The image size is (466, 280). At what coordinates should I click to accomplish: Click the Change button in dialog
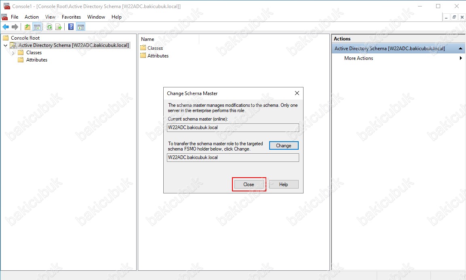point(284,146)
